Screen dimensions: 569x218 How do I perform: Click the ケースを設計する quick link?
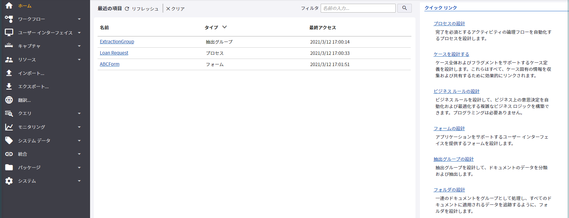(451, 54)
